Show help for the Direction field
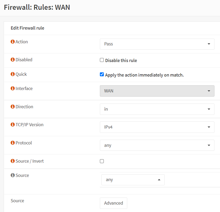 tap(13, 107)
